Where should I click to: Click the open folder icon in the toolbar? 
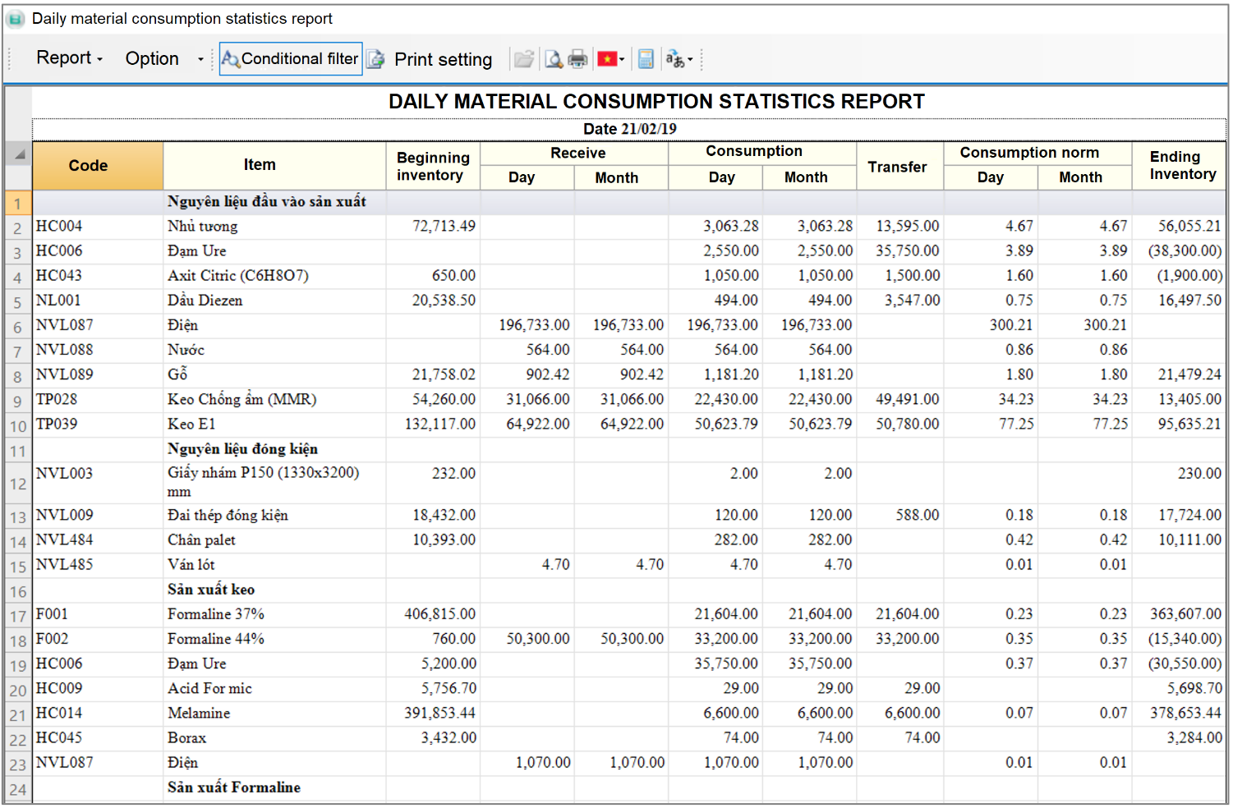tap(523, 59)
